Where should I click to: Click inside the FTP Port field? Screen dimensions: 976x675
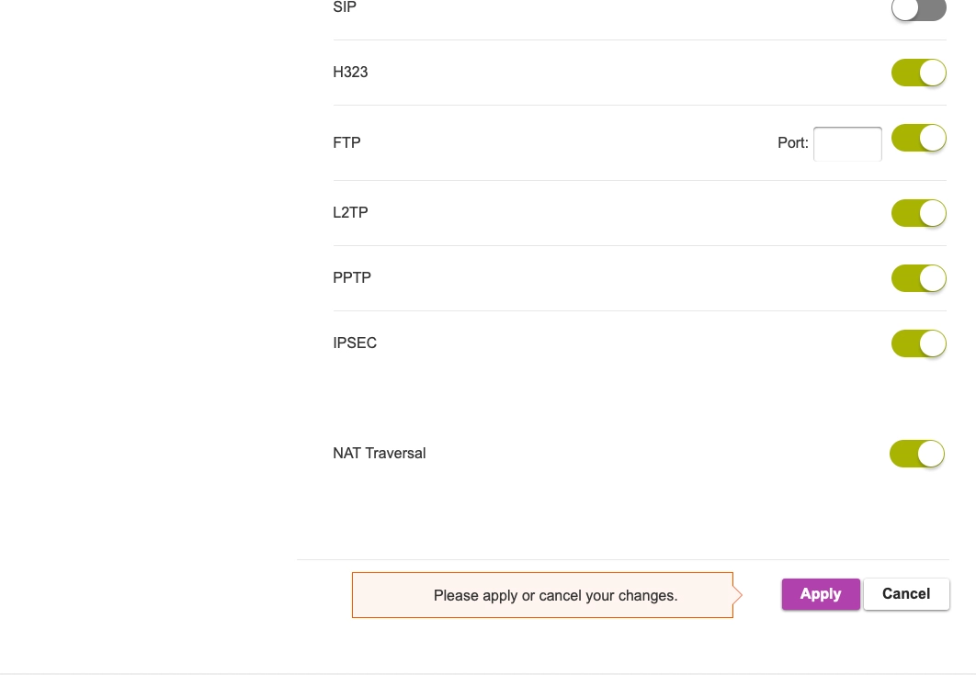point(846,144)
